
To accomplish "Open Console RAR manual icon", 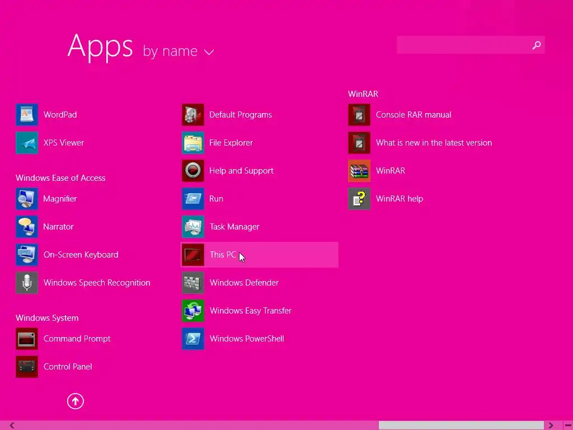I will tap(359, 115).
